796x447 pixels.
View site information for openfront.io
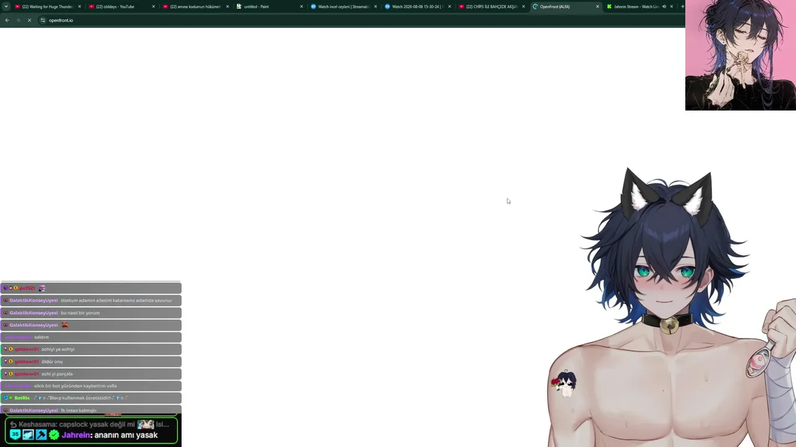43,20
